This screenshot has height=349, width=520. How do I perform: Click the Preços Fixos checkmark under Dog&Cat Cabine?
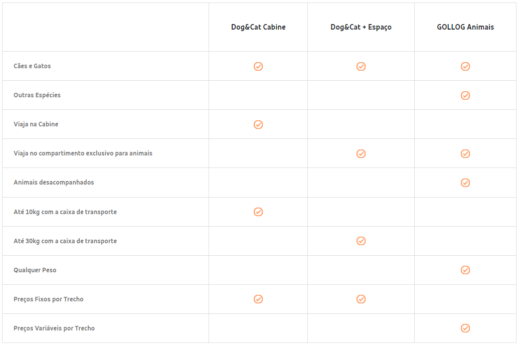point(258,299)
